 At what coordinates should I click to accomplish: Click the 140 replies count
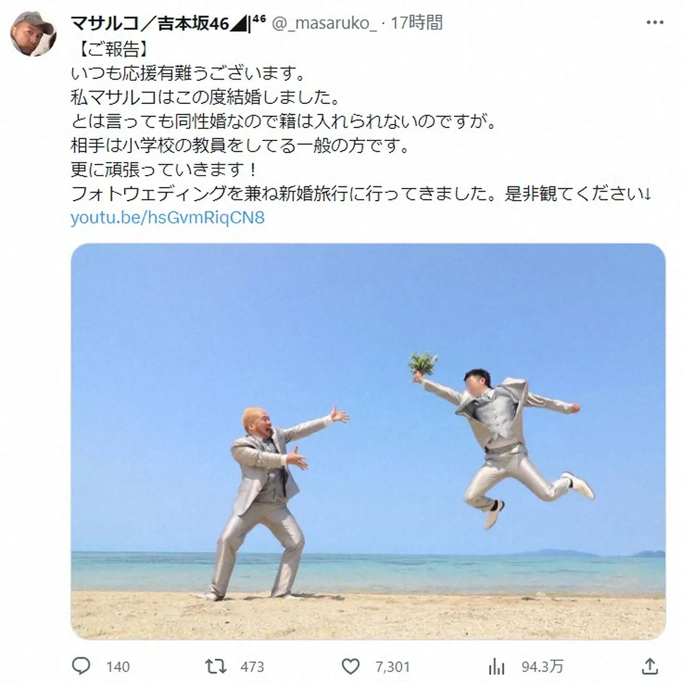(x=118, y=667)
